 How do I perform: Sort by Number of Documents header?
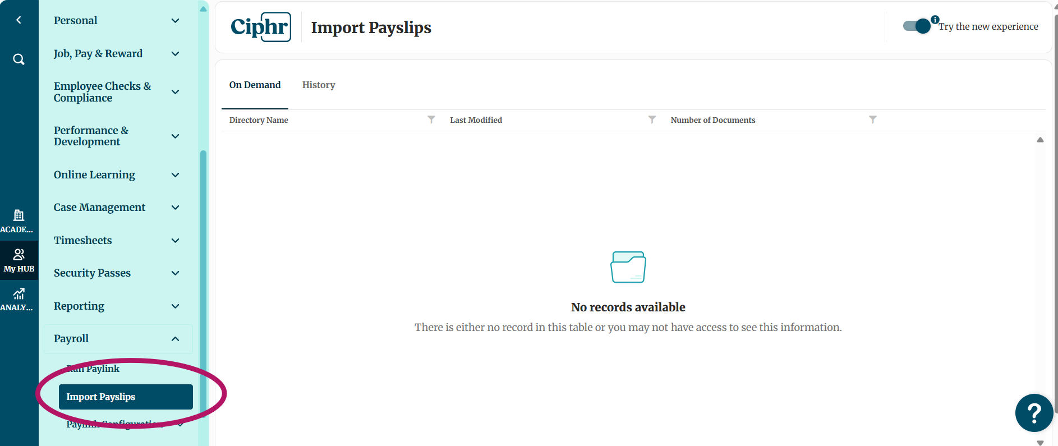(713, 120)
